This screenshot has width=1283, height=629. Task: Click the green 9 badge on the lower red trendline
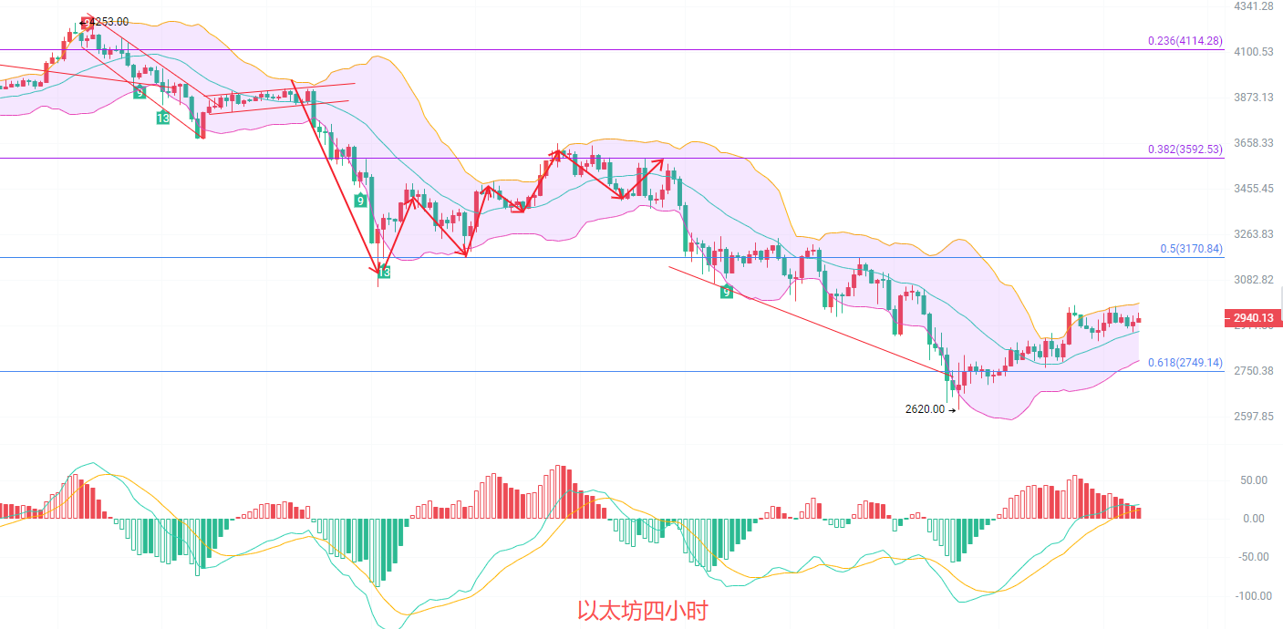click(x=726, y=292)
